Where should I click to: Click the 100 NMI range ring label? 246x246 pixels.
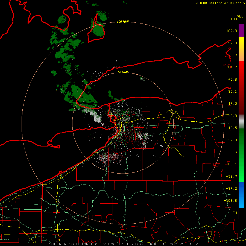click(x=123, y=22)
